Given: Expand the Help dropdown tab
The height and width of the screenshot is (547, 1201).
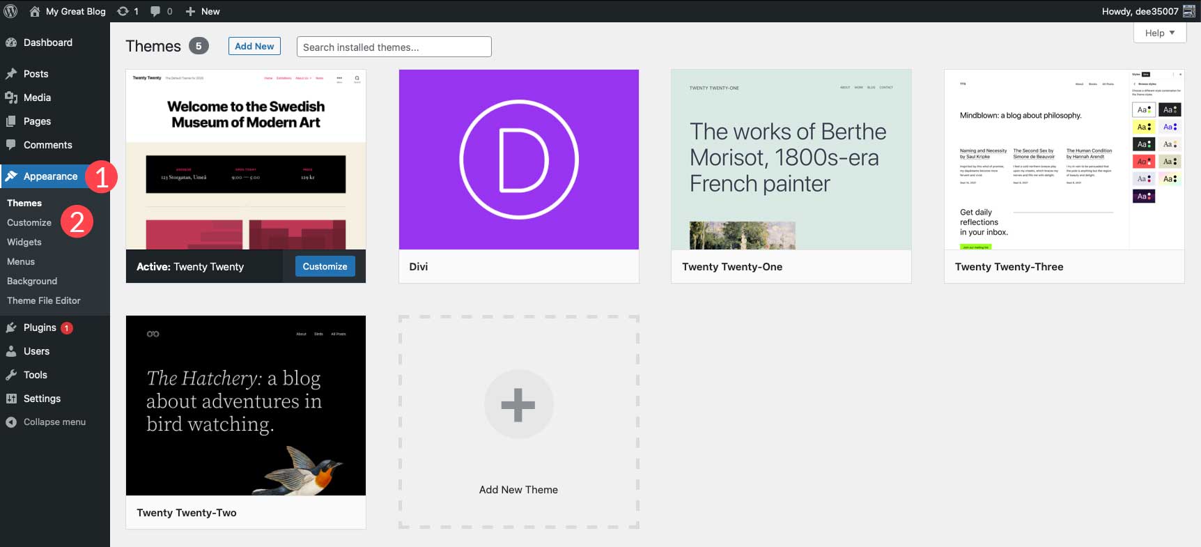Looking at the screenshot, I should click(1159, 33).
